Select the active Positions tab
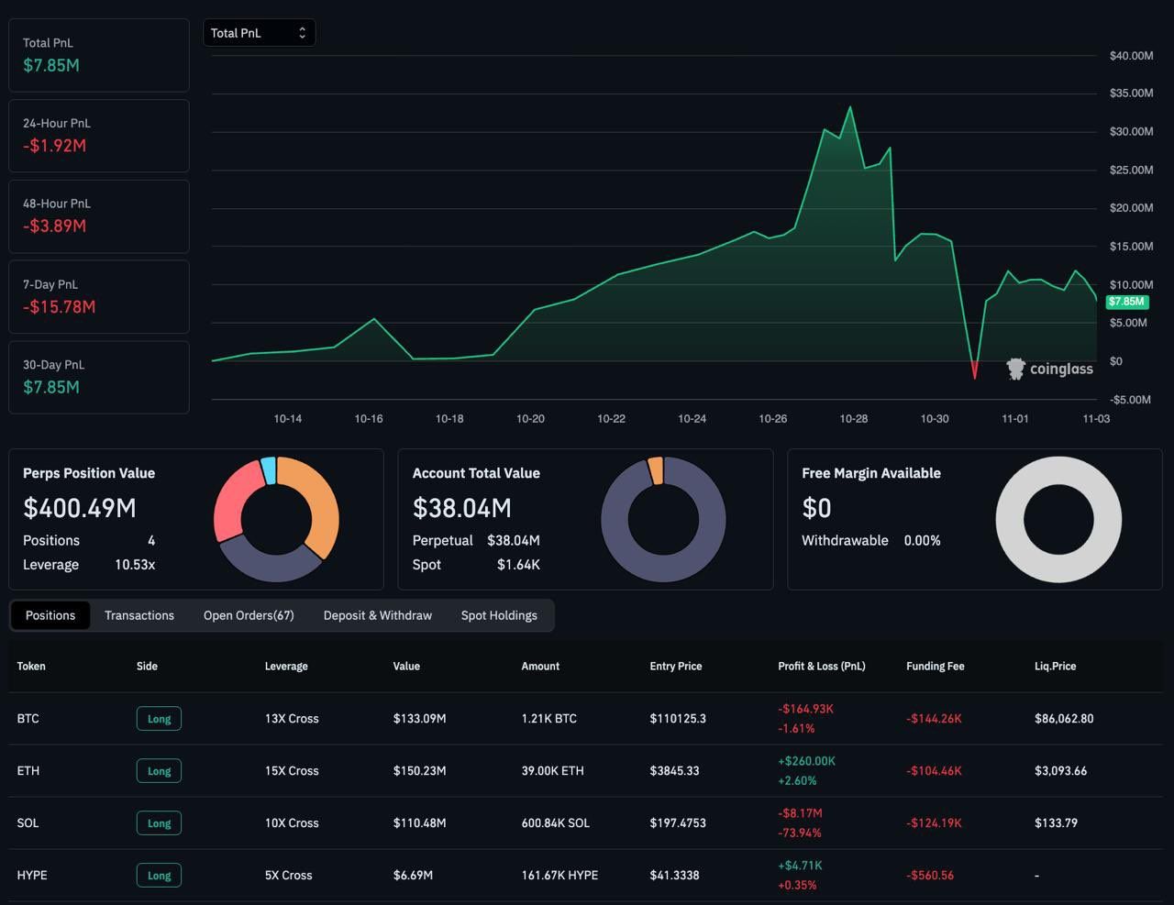1174x905 pixels. [50, 615]
